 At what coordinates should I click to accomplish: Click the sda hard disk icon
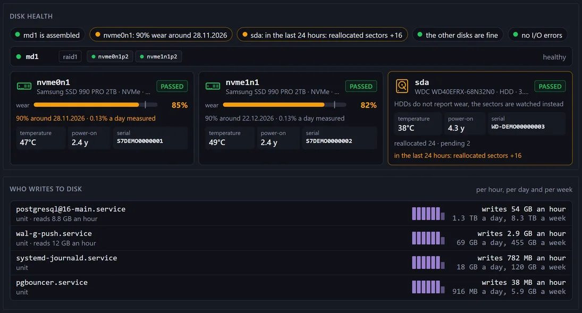tap(402, 86)
